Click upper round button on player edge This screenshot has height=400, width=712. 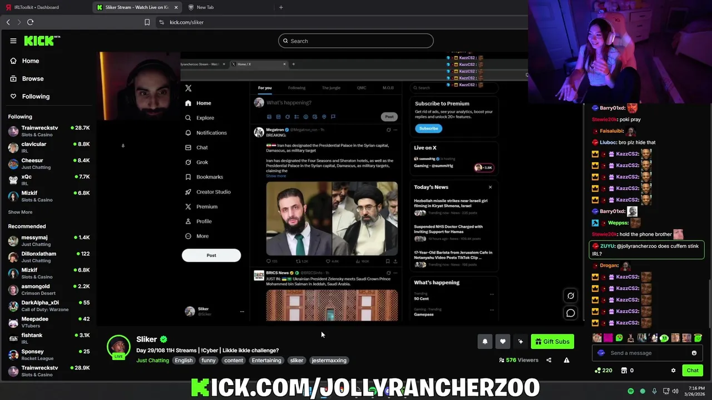(x=571, y=296)
